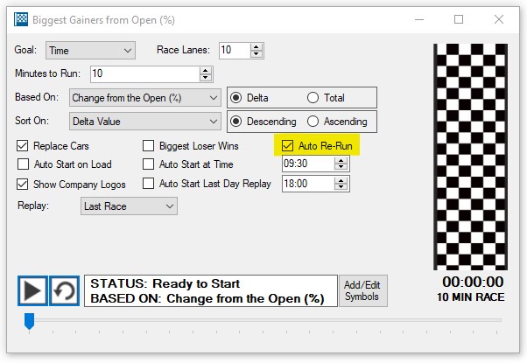The width and height of the screenshot is (527, 363).
Task: Uncheck the Auto Re-Run checkbox
Action: 287,146
